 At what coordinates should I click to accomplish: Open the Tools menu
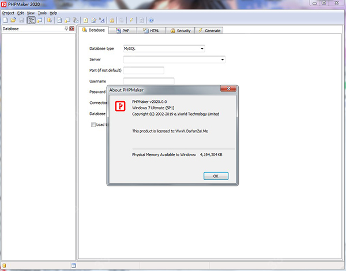tap(42, 13)
